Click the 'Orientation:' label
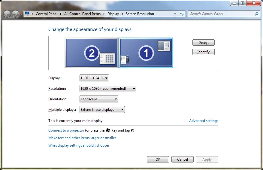The height and width of the screenshot is (170, 263). coord(58,99)
